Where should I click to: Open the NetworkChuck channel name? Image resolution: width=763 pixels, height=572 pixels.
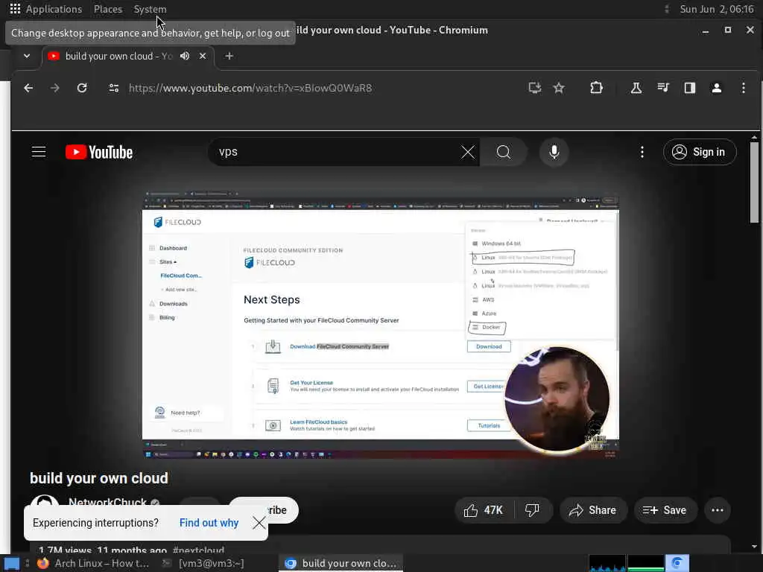click(x=107, y=501)
